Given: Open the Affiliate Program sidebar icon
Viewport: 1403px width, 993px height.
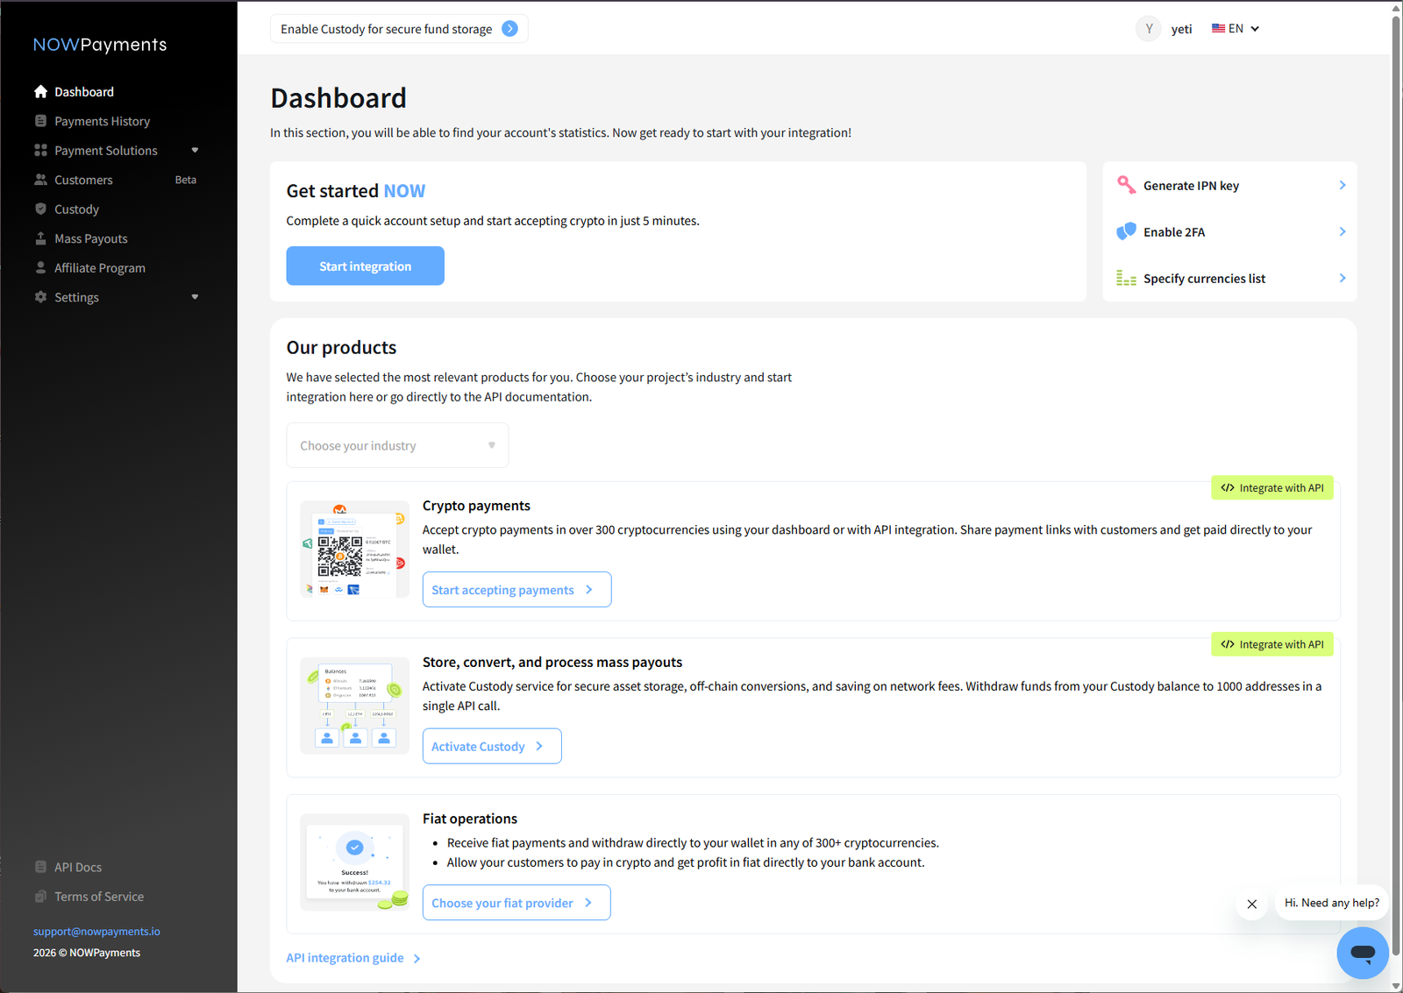Looking at the screenshot, I should 40,267.
